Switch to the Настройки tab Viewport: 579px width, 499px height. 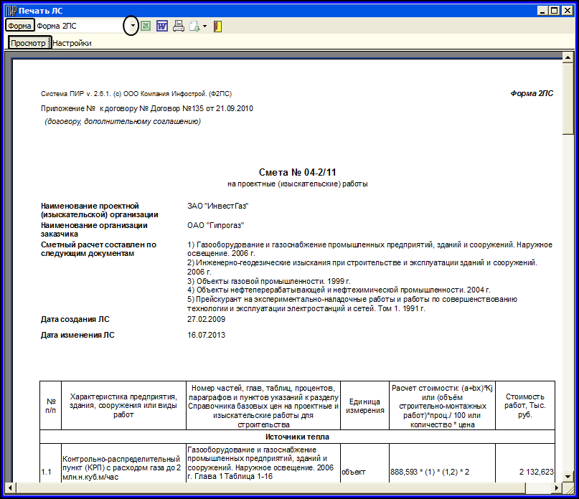pos(72,43)
